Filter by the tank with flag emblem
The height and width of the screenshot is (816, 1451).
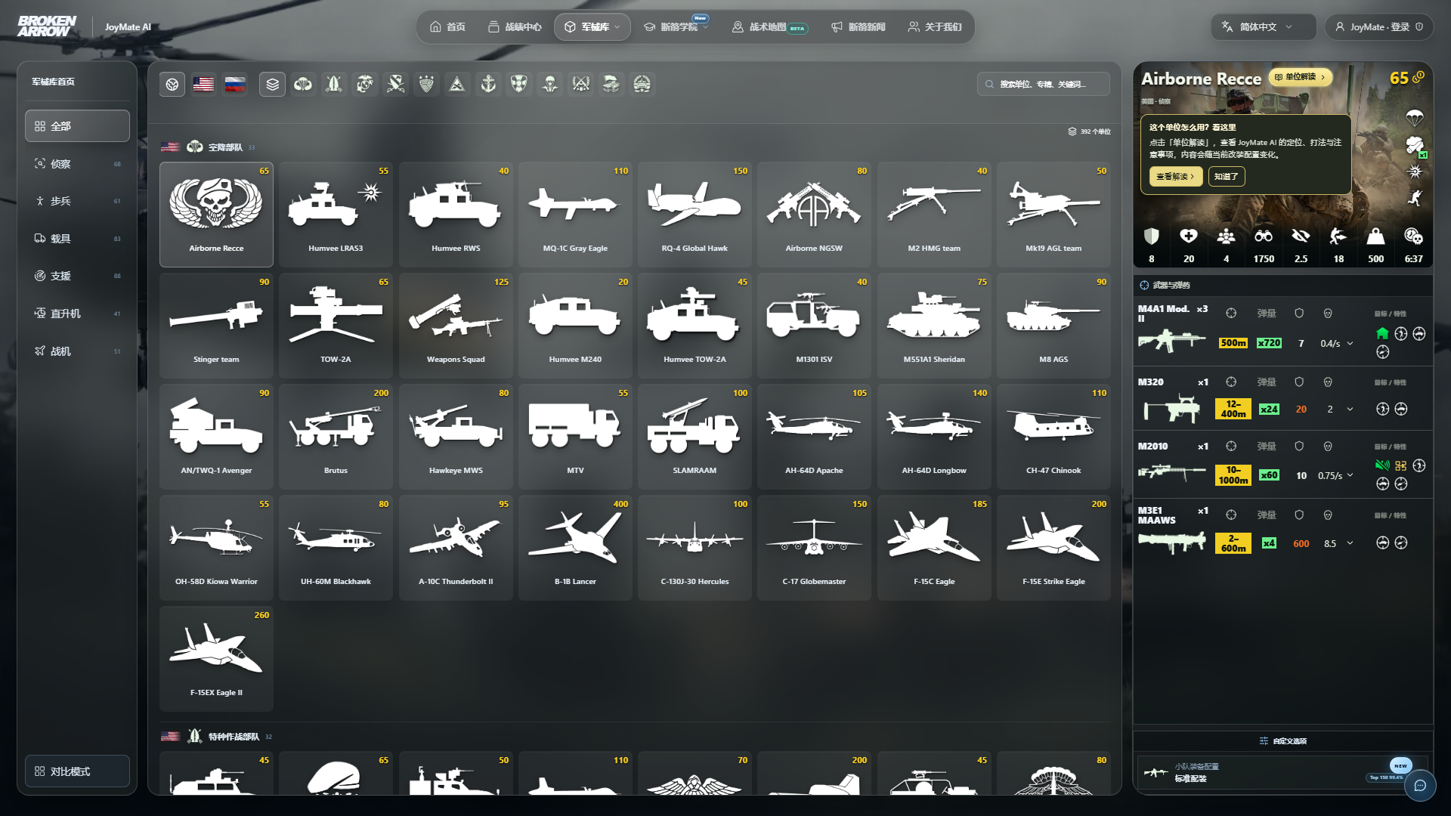click(x=611, y=84)
